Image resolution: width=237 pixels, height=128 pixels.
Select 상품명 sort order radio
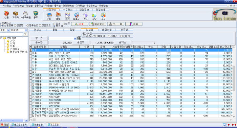pos(15,25)
